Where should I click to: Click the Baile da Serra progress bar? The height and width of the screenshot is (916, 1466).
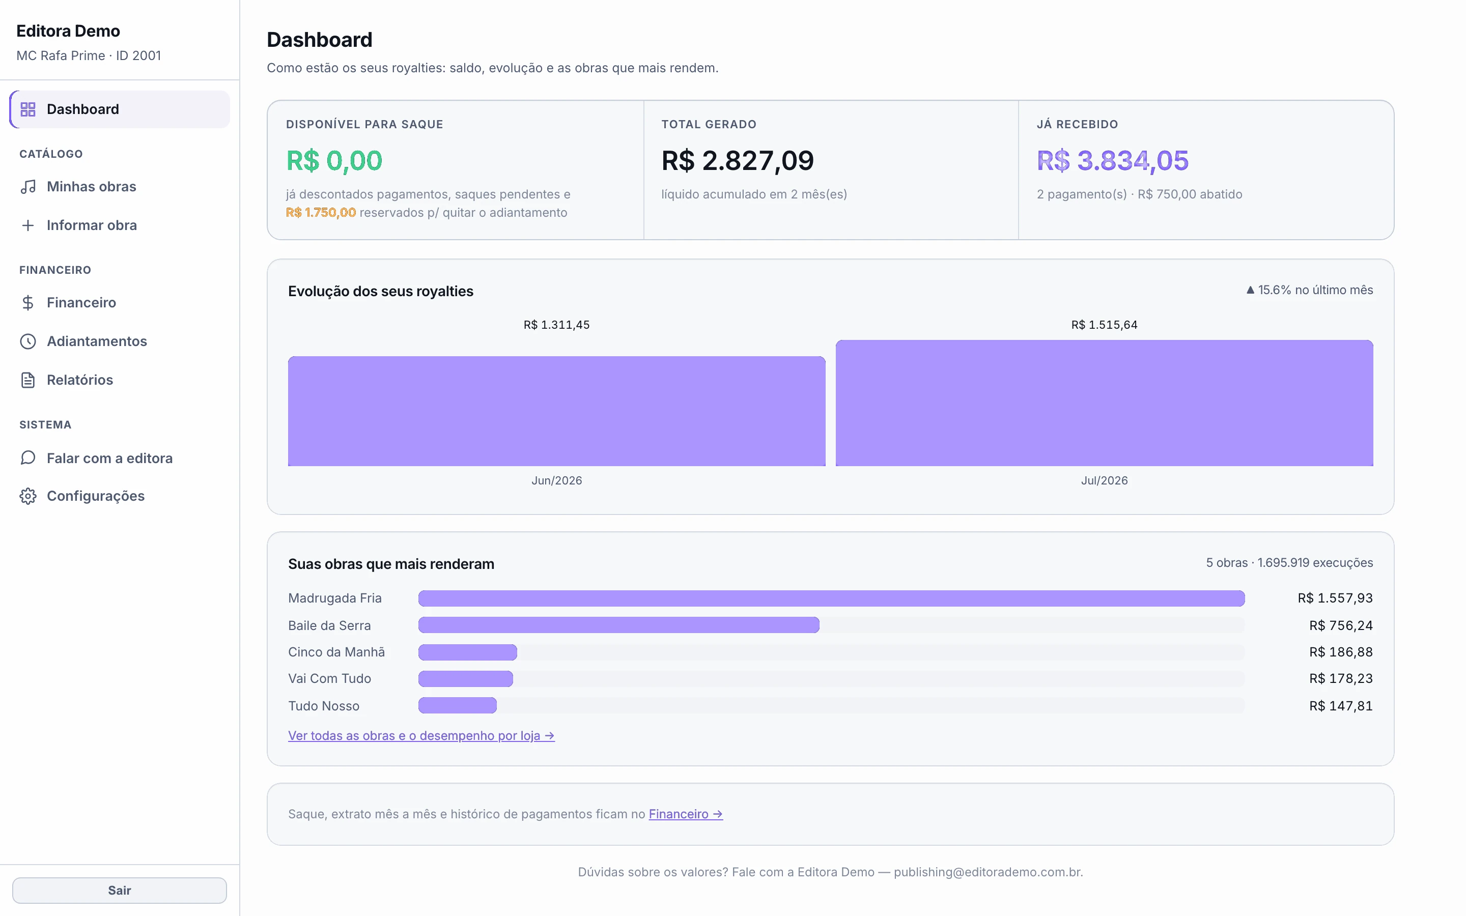tap(618, 624)
